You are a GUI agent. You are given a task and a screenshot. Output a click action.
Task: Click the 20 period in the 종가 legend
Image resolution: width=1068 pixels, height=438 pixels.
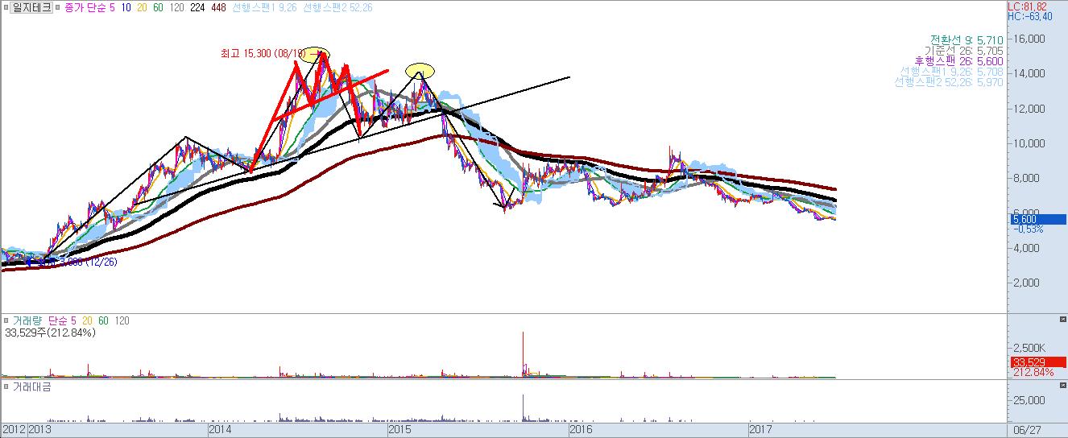pyautogui.click(x=142, y=7)
